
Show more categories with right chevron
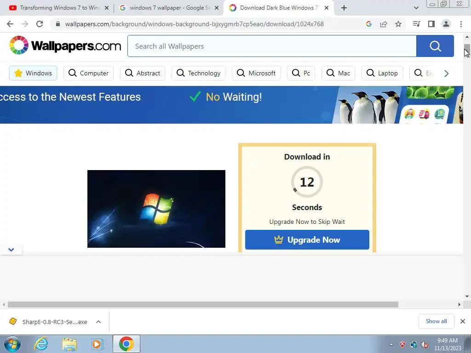446,73
